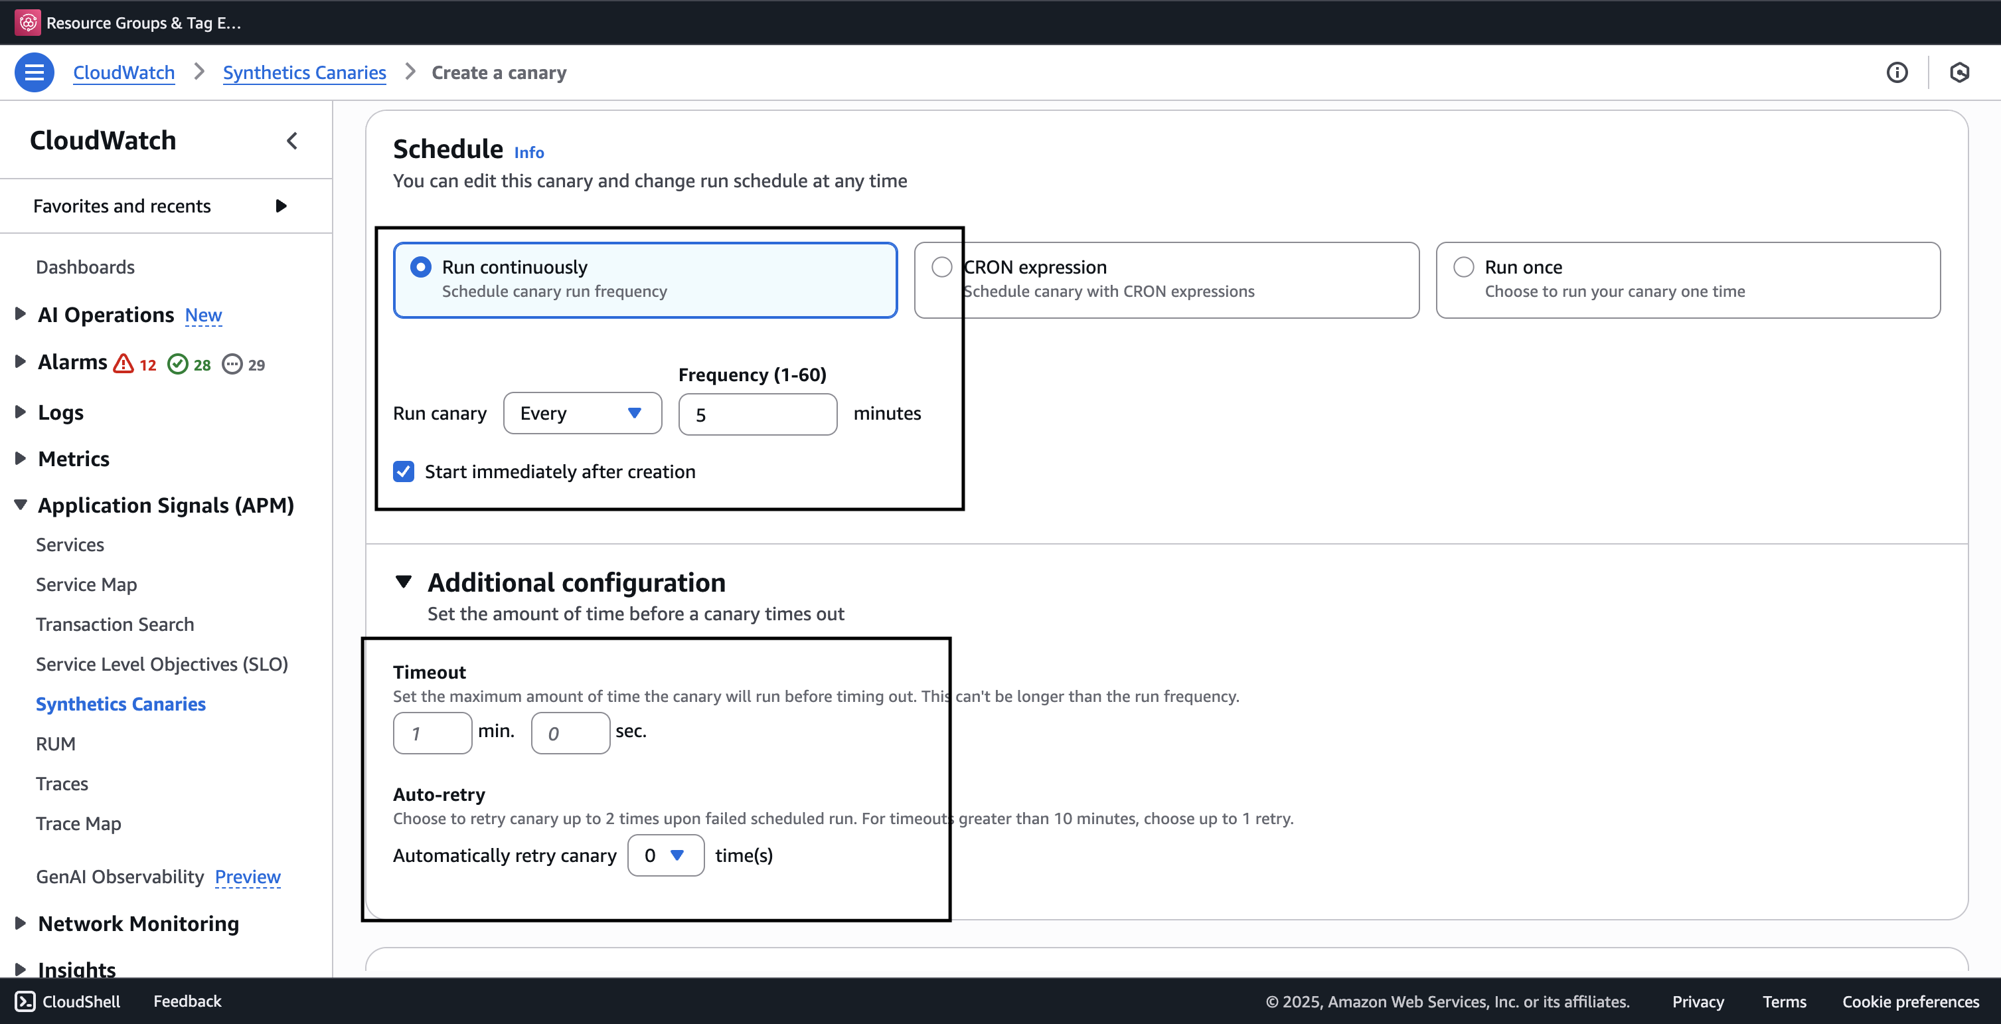The height and width of the screenshot is (1024, 2001).
Task: Open the hamburger navigation menu
Action: click(x=34, y=72)
